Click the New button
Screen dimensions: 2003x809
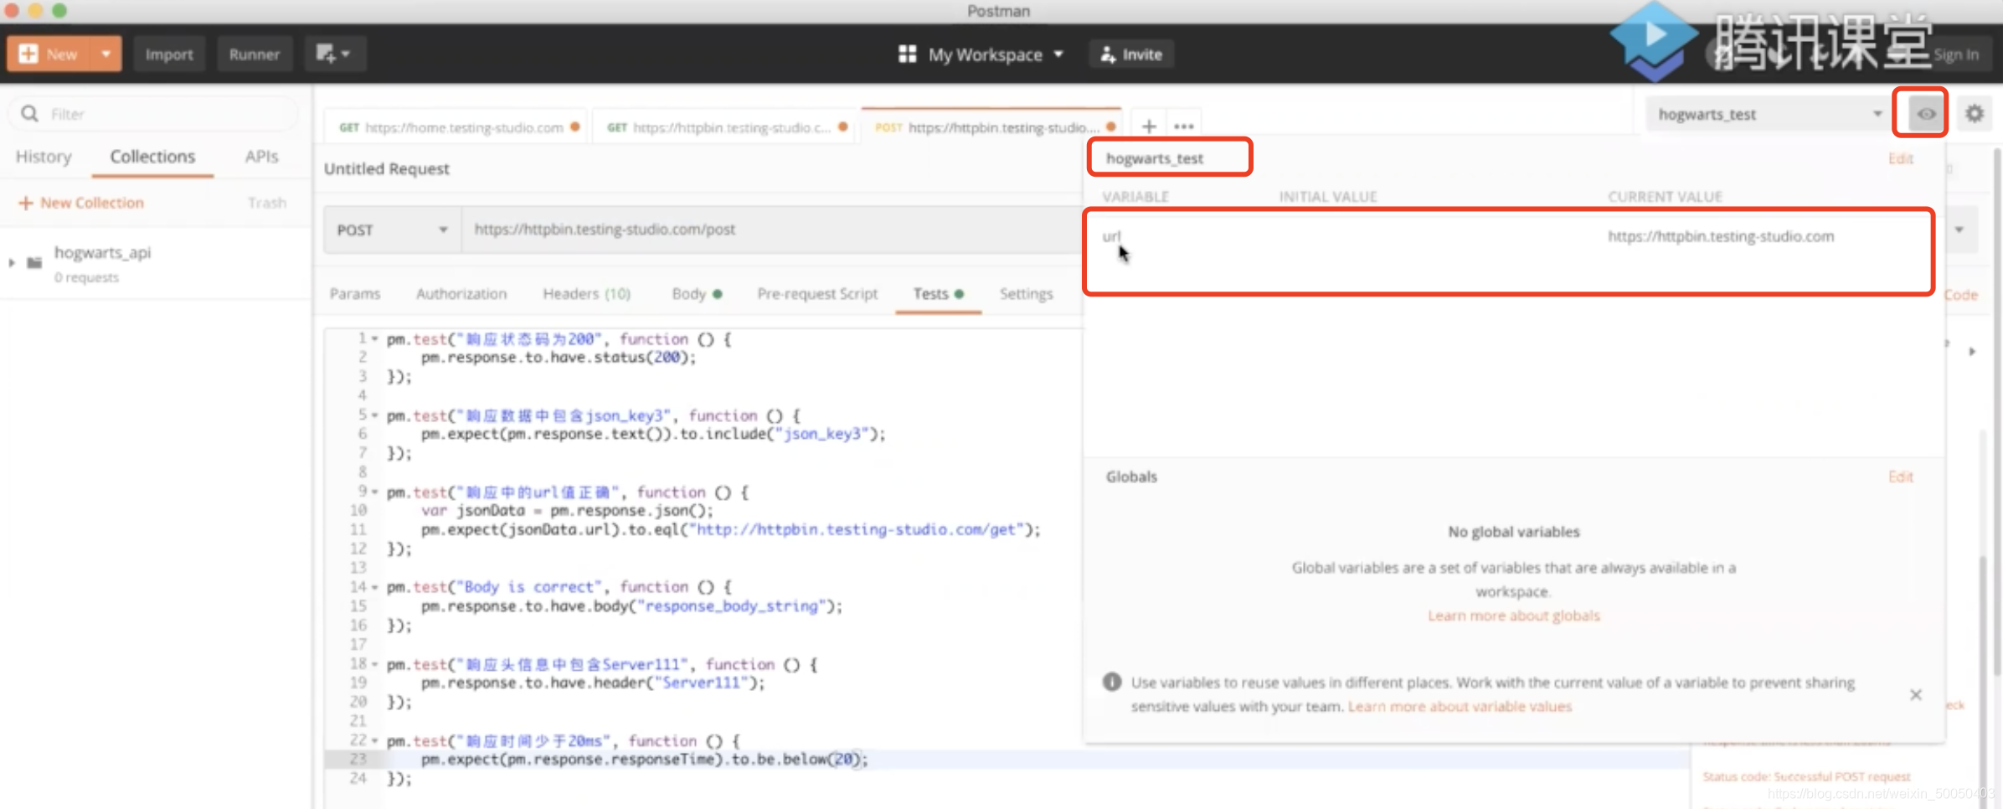click(49, 54)
